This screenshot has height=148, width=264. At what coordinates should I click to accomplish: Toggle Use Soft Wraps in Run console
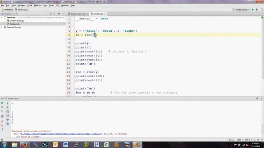point(7,111)
